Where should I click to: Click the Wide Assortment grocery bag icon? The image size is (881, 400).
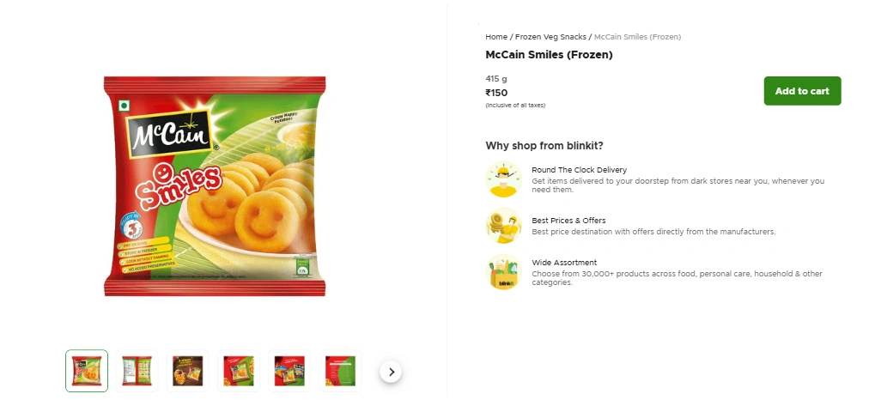pos(503,272)
